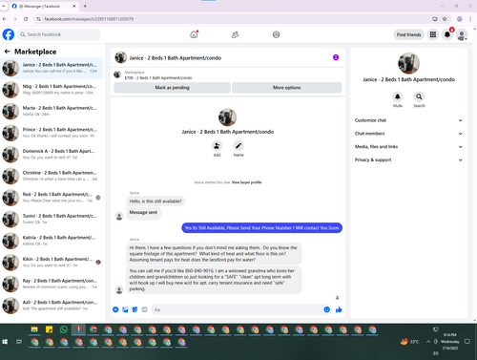This screenshot has height=360, width=477.
Task: Open Ray conversation in chat list
Action: pos(52,284)
